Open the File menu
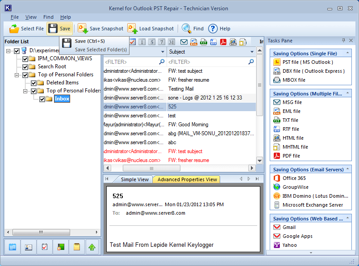This screenshot has height=266, width=359. pos(14,17)
